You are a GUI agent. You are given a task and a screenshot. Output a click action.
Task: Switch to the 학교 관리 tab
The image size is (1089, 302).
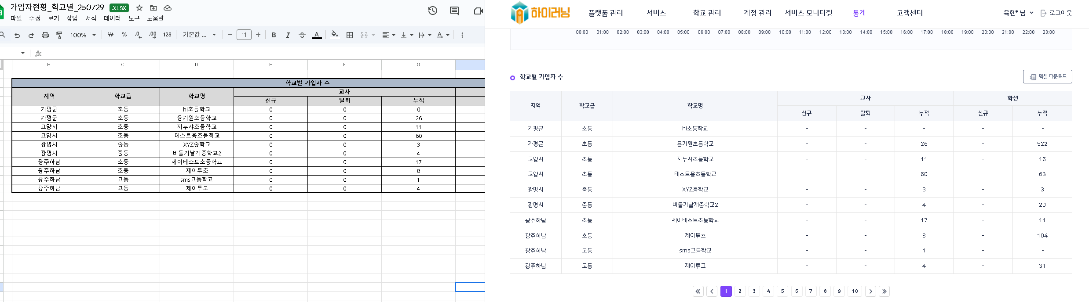[707, 13]
